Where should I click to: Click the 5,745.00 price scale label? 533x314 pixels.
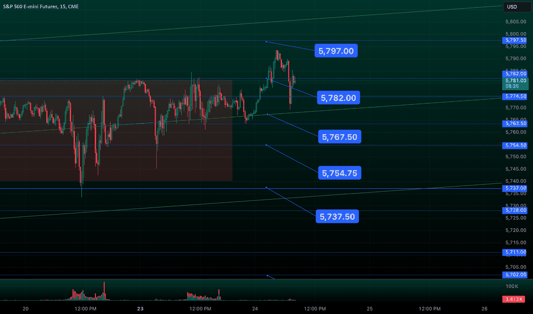click(x=516, y=169)
